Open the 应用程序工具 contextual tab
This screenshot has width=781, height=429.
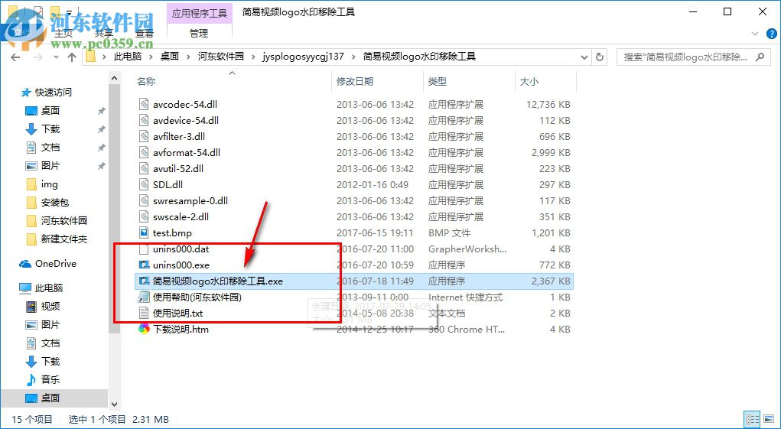[x=199, y=12]
